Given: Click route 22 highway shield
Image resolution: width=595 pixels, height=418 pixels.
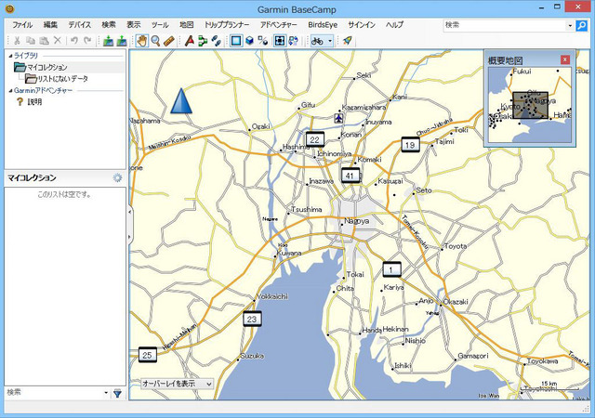Looking at the screenshot, I should click(x=315, y=139).
